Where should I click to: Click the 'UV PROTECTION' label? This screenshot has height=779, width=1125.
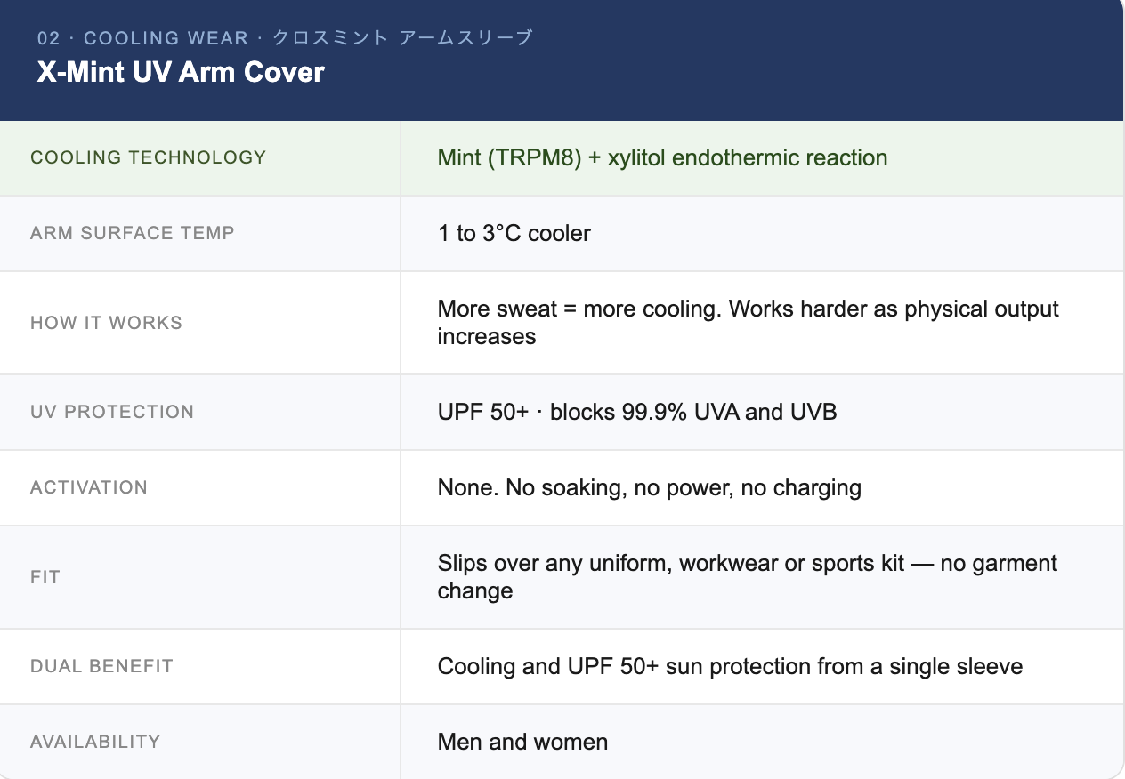tap(112, 412)
